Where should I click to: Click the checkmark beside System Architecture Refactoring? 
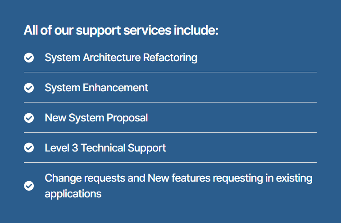click(29, 58)
